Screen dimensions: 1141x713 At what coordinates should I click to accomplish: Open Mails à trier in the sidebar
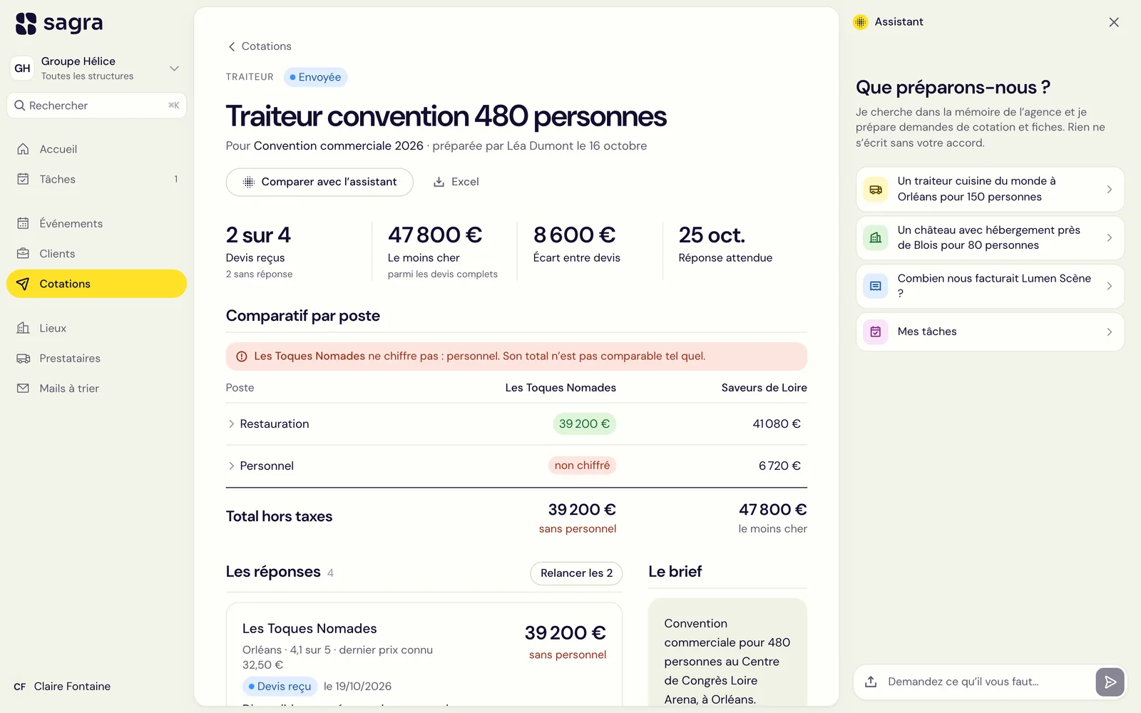[x=97, y=389]
